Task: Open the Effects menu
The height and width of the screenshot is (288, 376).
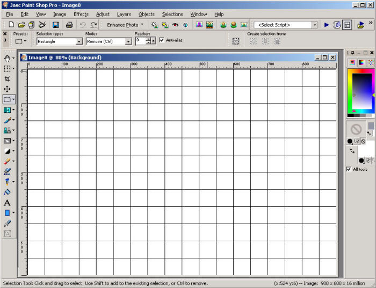Action: pos(81,14)
